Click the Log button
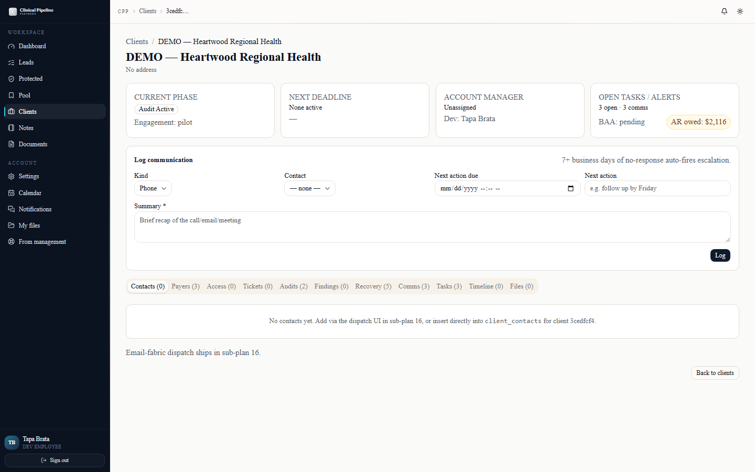This screenshot has height=472, width=755. (x=720, y=255)
